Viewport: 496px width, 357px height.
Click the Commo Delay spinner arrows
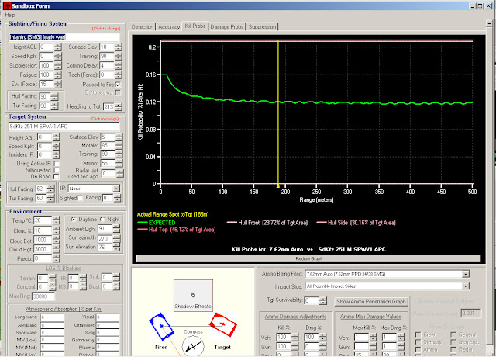click(118, 65)
